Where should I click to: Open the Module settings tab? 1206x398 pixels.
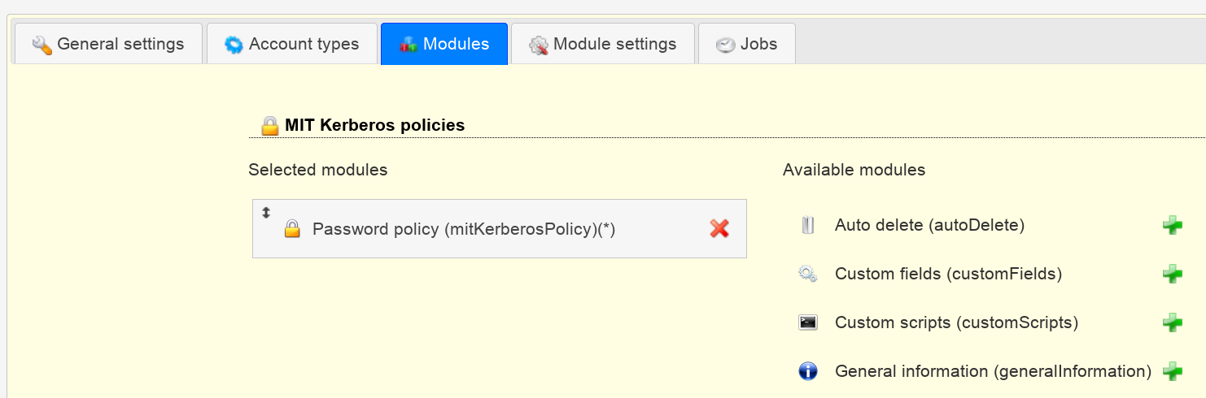pos(603,44)
